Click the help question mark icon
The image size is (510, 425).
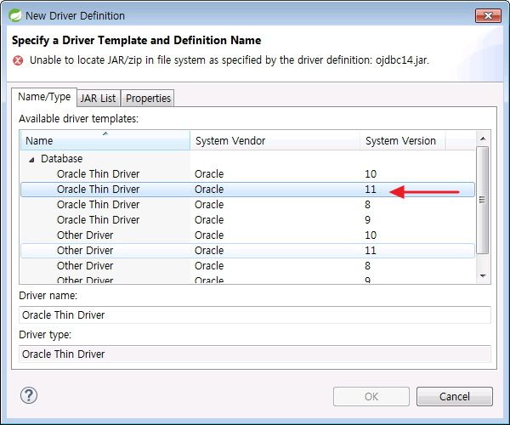(29, 395)
